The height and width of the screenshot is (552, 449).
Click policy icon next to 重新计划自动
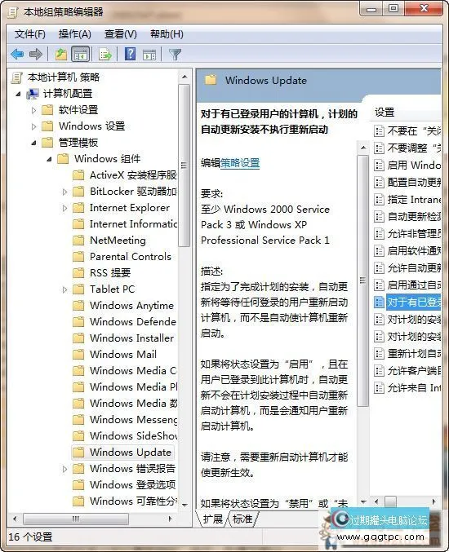coord(379,353)
